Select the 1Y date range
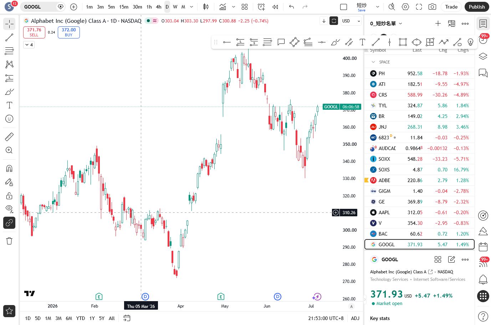This screenshot has width=491, height=325. (x=92, y=318)
